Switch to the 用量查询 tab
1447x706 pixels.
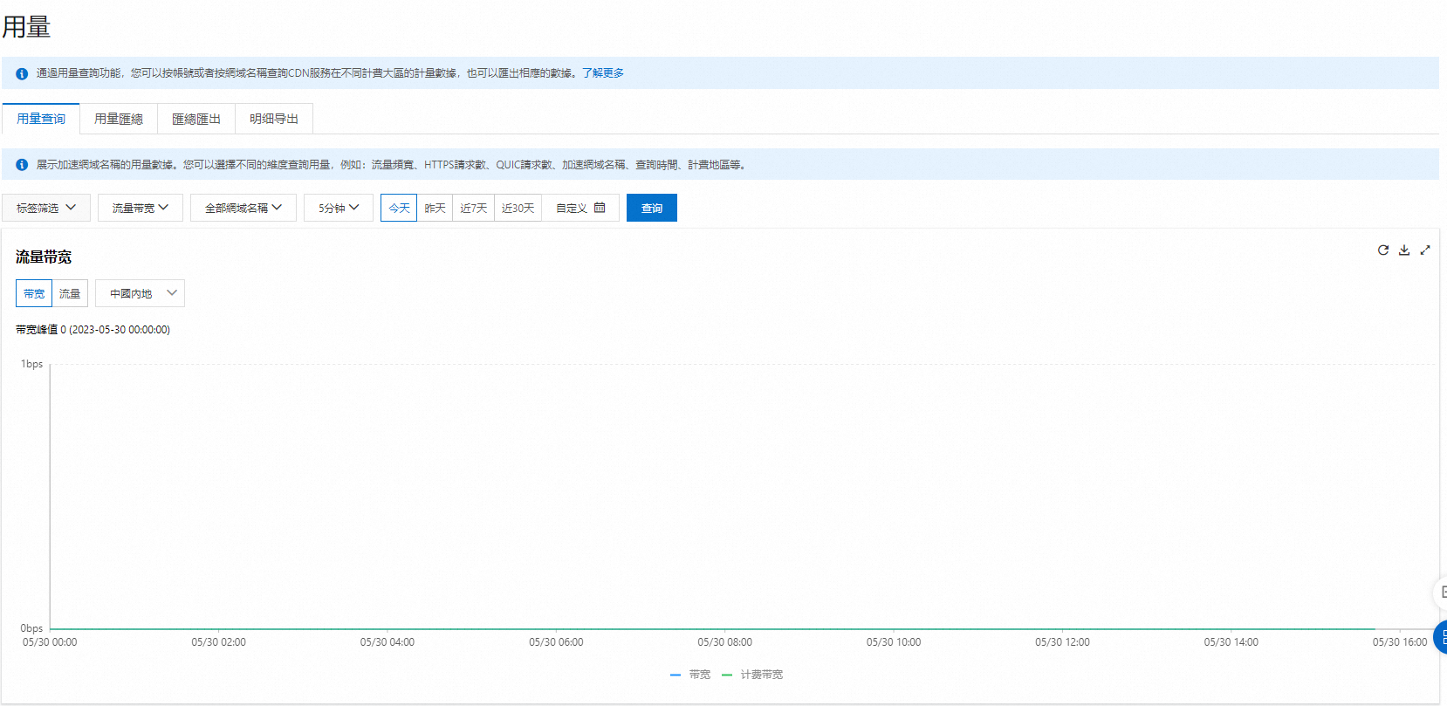click(x=41, y=119)
